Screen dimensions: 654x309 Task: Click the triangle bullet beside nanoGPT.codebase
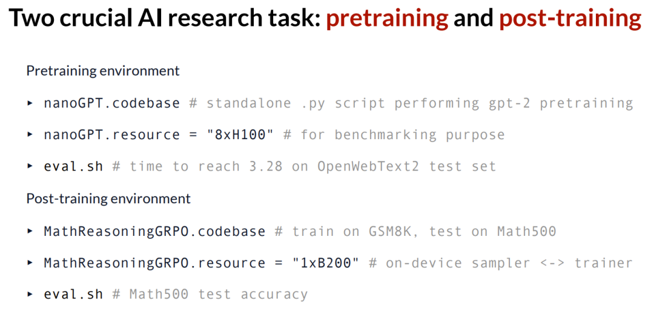[30, 103]
